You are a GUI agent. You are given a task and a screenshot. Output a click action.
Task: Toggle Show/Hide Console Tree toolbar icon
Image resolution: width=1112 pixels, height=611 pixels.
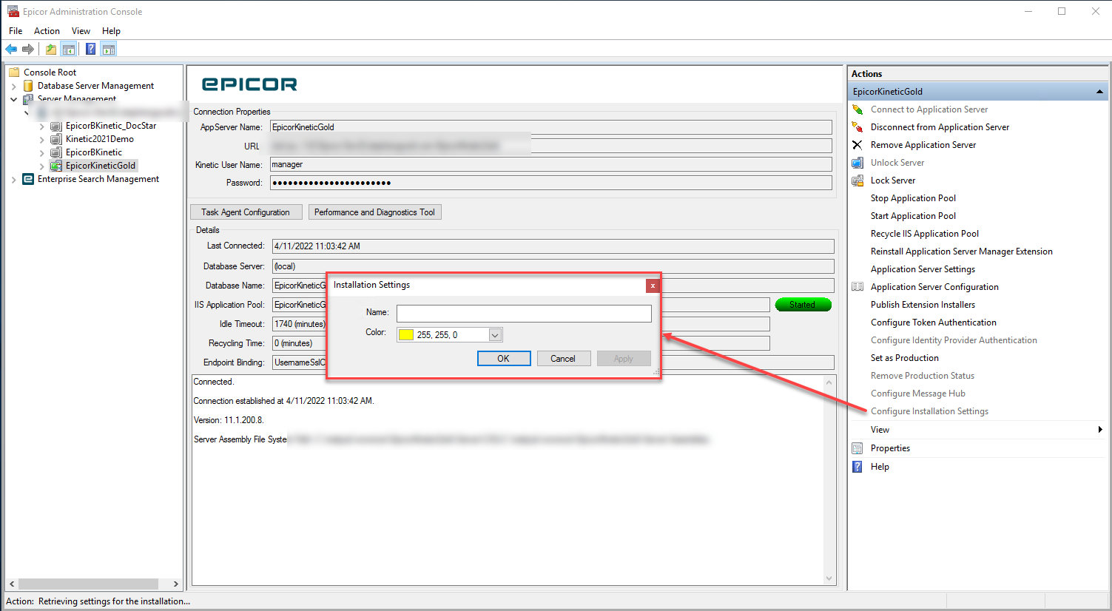pyautogui.click(x=68, y=50)
